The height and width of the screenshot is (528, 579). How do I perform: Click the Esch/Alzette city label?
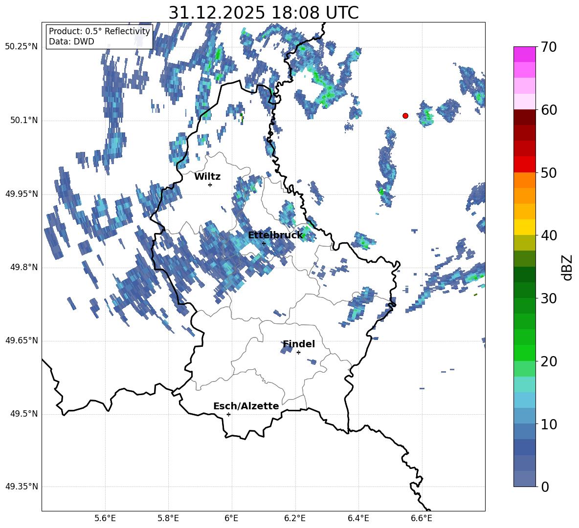(x=246, y=406)
